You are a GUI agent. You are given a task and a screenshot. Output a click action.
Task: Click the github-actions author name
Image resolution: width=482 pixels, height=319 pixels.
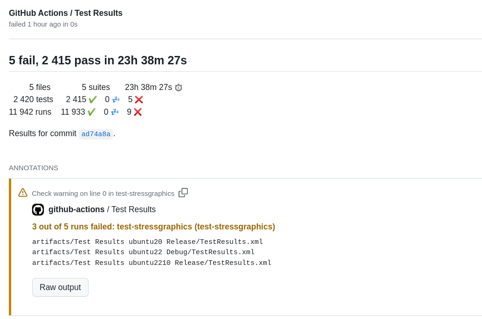pos(76,209)
